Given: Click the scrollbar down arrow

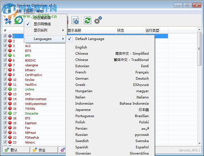Looking at the screenshot, I should coord(199,143).
